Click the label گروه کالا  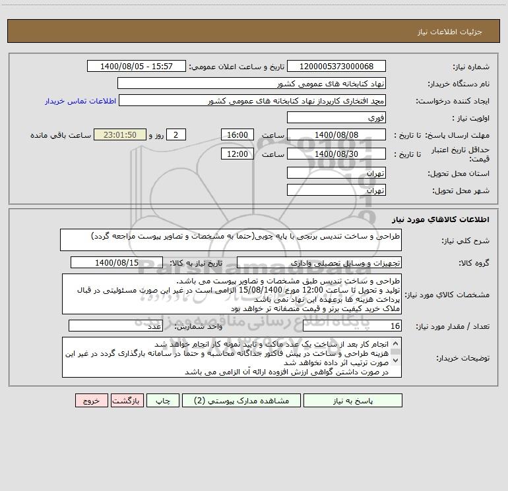pyautogui.click(x=474, y=263)
